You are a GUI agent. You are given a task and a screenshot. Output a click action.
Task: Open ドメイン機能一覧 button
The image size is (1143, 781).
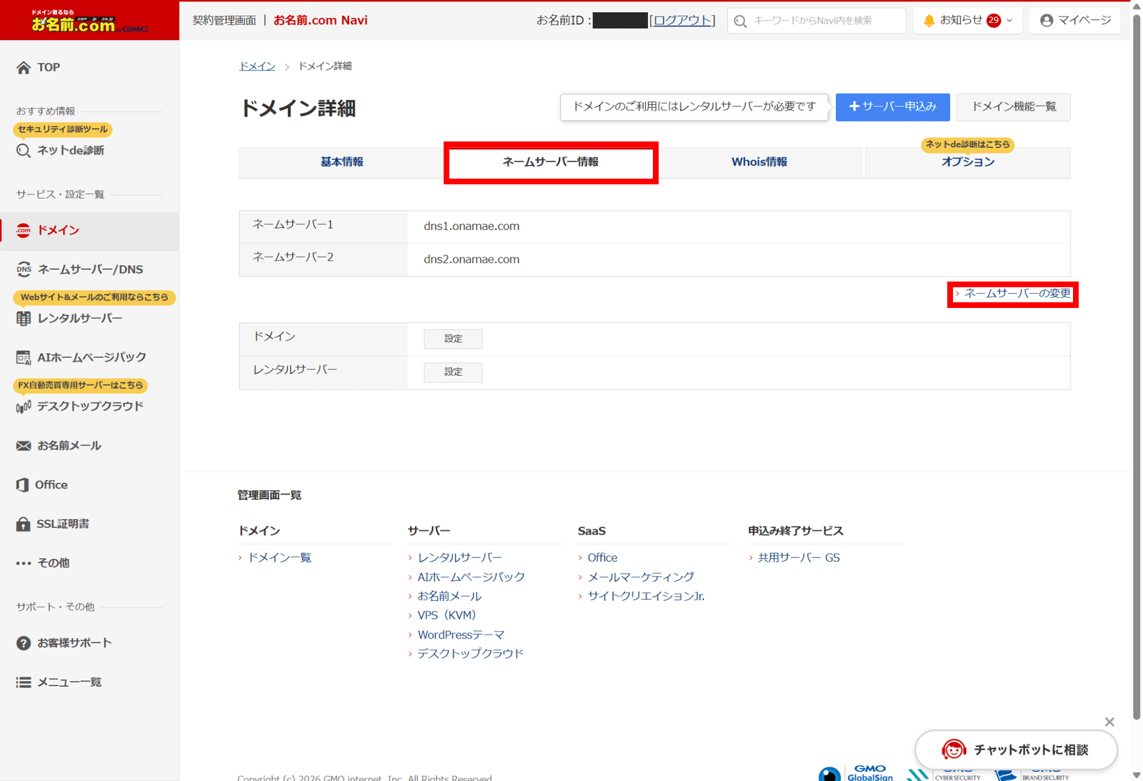click(x=1014, y=107)
